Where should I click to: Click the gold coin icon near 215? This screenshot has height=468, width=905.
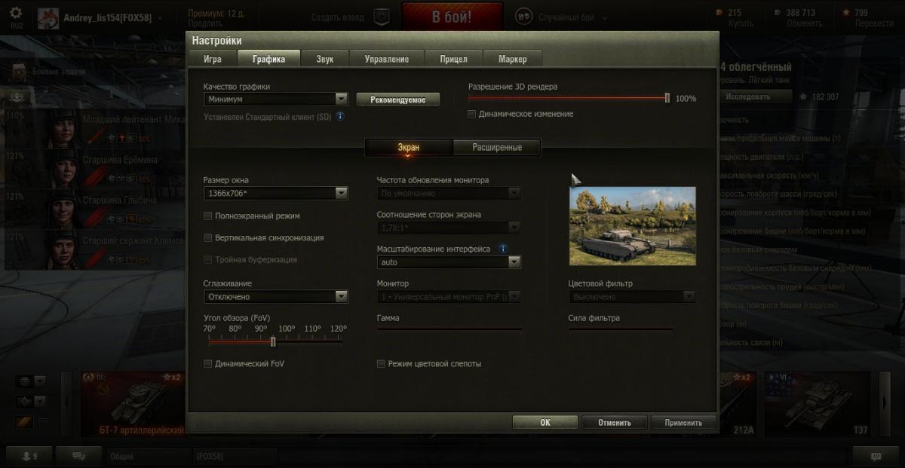(718, 13)
